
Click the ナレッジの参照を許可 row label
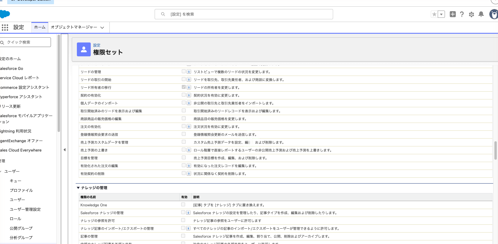[x=98, y=221]
